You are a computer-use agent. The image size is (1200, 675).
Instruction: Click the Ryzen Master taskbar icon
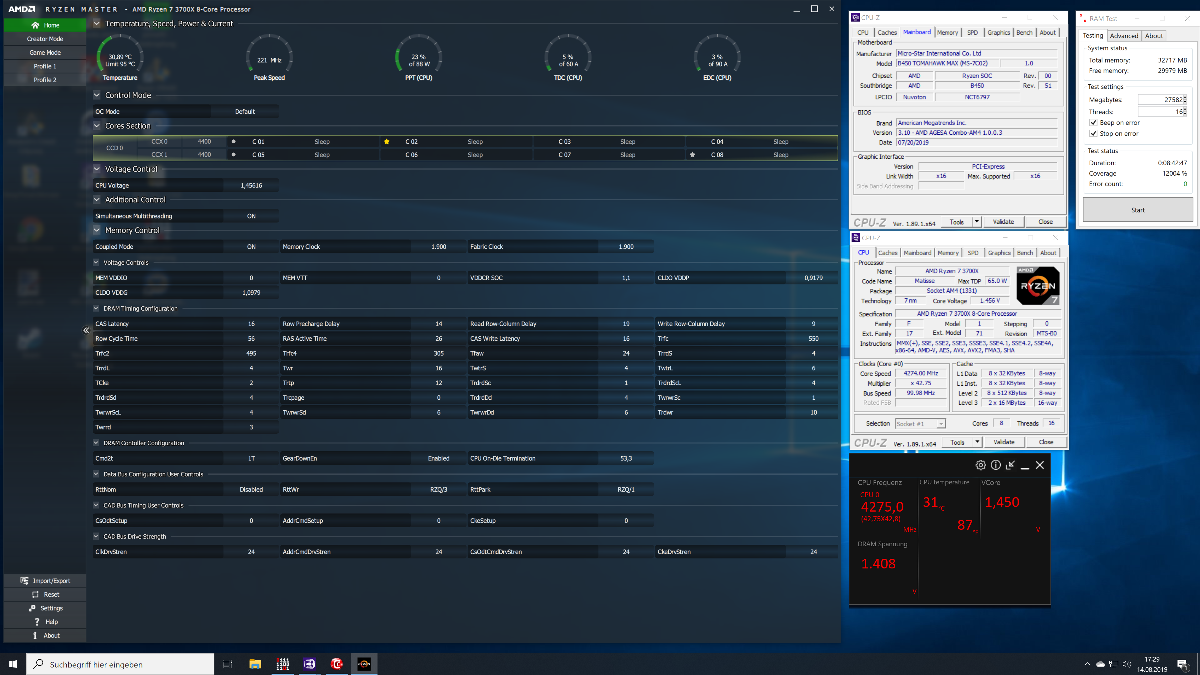pyautogui.click(x=364, y=664)
